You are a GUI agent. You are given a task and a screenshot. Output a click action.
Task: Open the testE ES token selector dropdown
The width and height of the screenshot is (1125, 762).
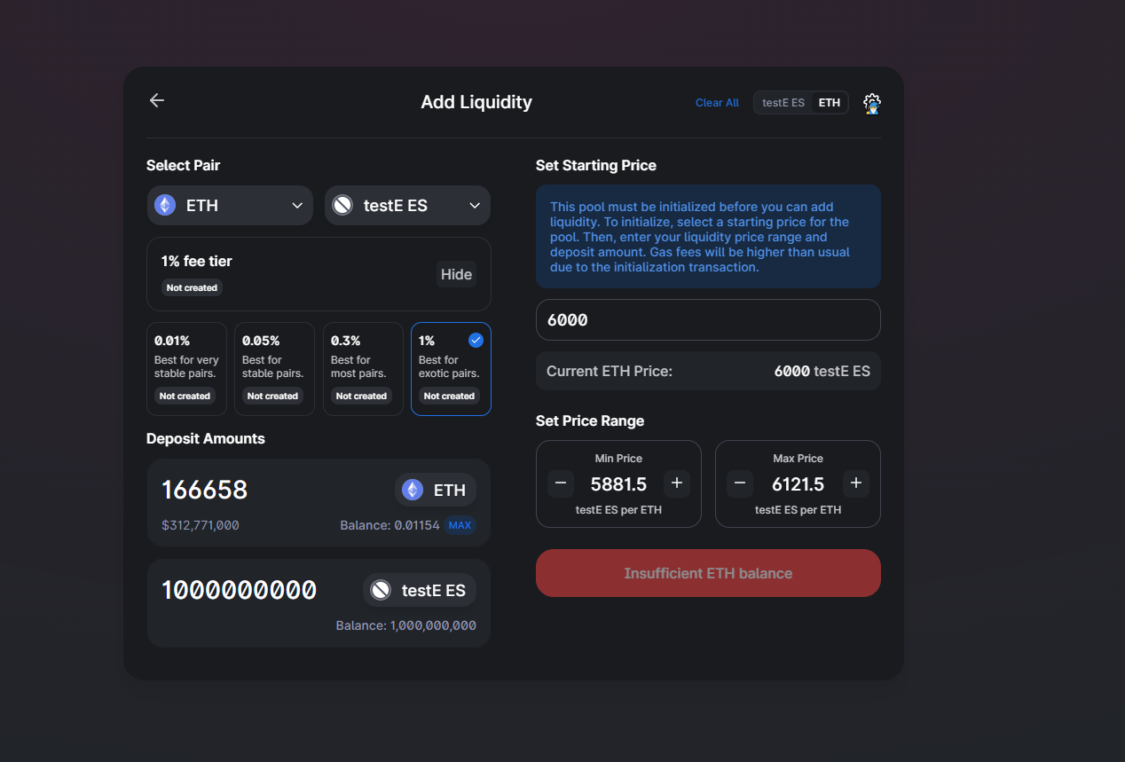click(x=474, y=205)
